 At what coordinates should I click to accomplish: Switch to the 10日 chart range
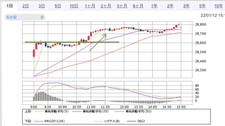(74, 6)
